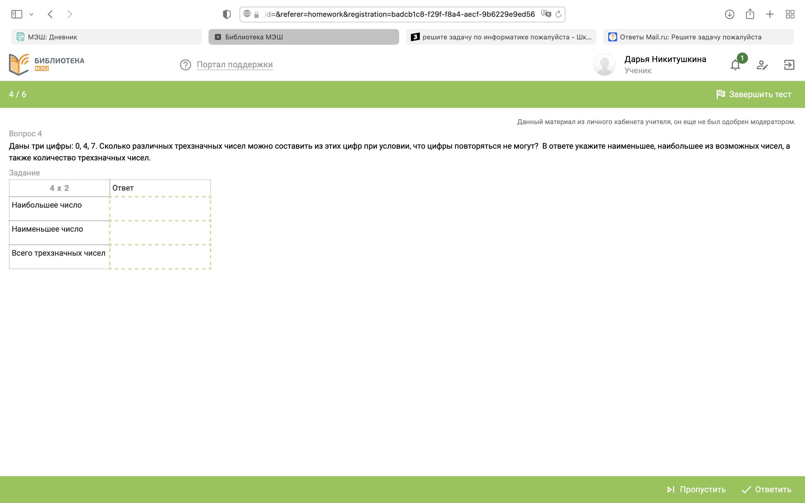Show downloads via download icon
The height and width of the screenshot is (503, 805).
[730, 14]
